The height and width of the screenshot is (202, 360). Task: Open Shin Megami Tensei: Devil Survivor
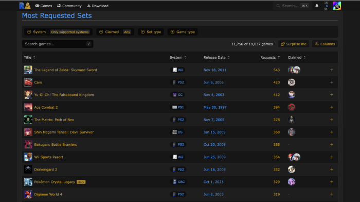64,132
